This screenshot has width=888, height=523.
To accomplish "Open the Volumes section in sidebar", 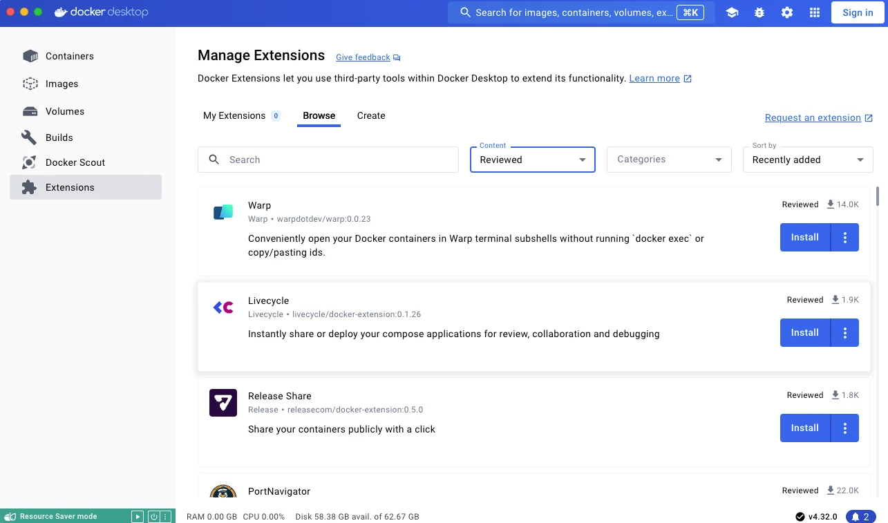I will (65, 111).
